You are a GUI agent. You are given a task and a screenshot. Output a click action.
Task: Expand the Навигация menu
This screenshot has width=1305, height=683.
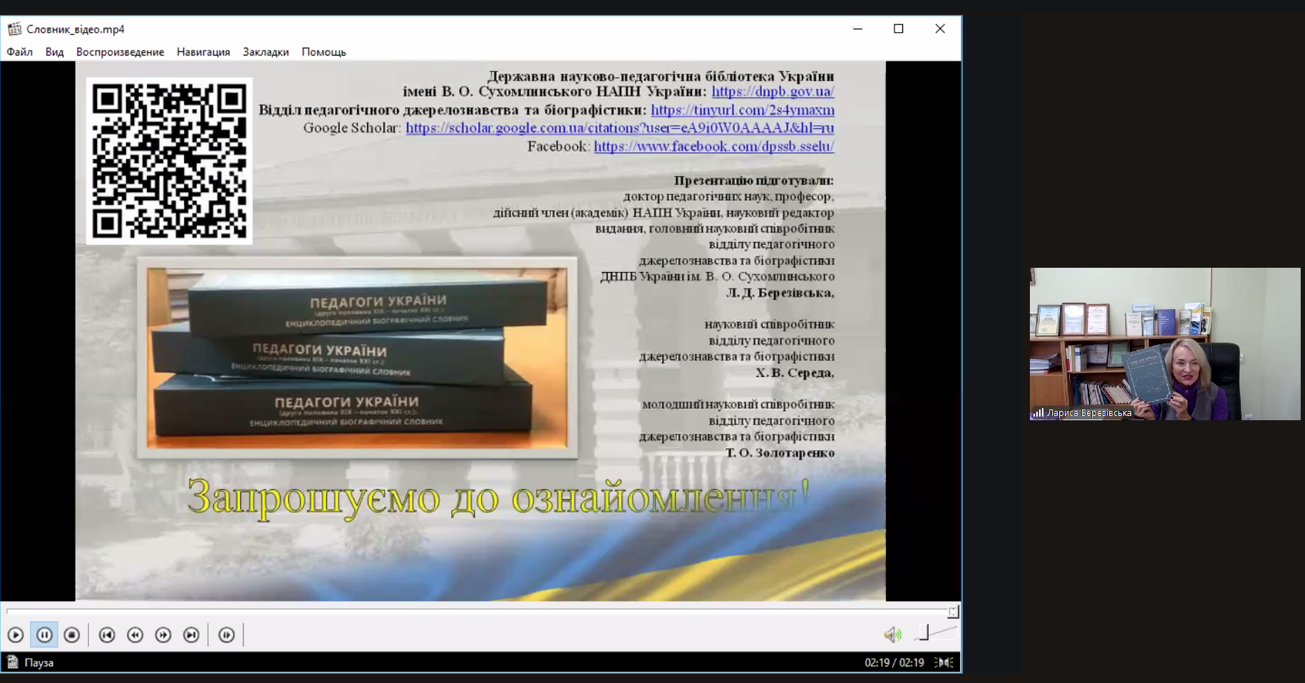[203, 52]
